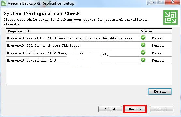The height and width of the screenshot is (117, 181).
Task: Proceed with the Next button
Action: 135,109
